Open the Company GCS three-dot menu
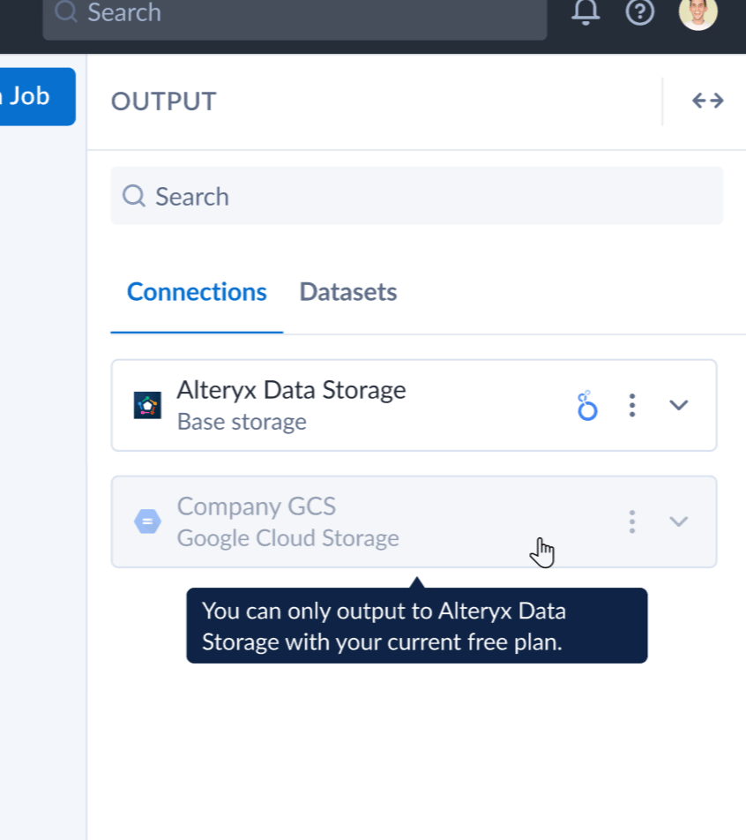The image size is (746, 840). tap(631, 521)
